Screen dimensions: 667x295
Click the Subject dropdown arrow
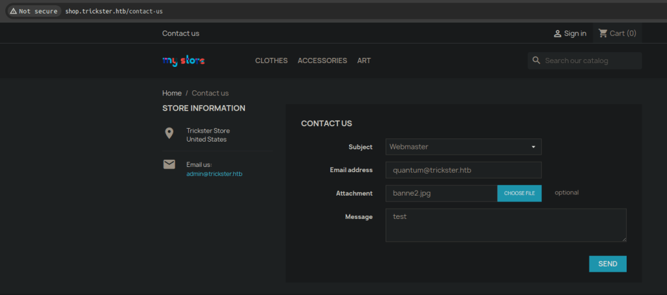tap(533, 147)
